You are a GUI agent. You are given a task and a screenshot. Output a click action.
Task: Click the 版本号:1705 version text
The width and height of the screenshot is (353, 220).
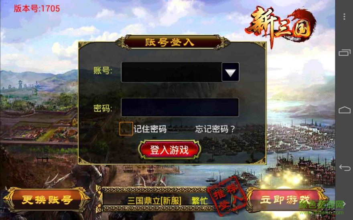pyautogui.click(x=37, y=8)
